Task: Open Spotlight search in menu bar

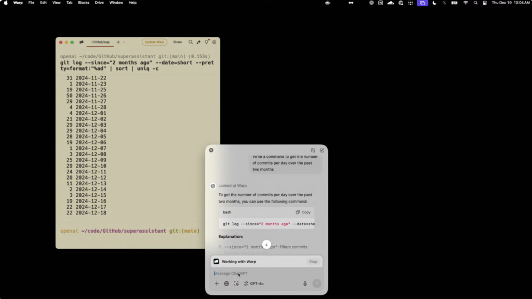Action: point(475,3)
